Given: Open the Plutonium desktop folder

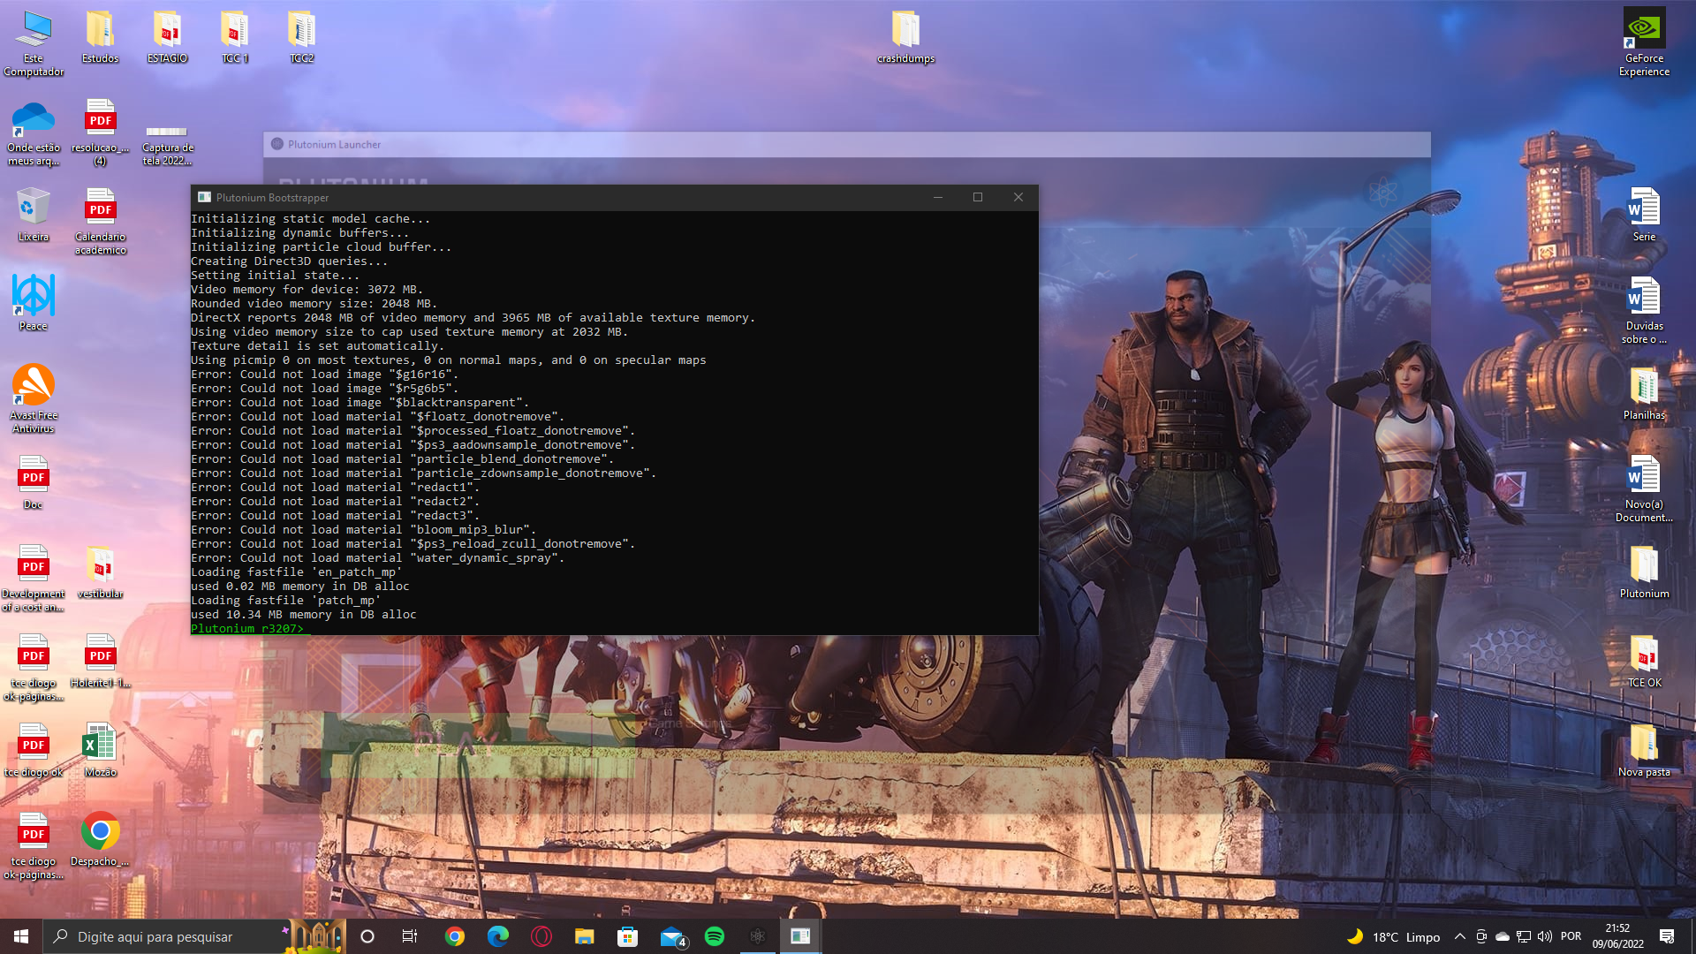Looking at the screenshot, I should (1644, 572).
